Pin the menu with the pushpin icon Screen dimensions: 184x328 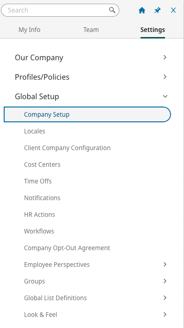158,10
